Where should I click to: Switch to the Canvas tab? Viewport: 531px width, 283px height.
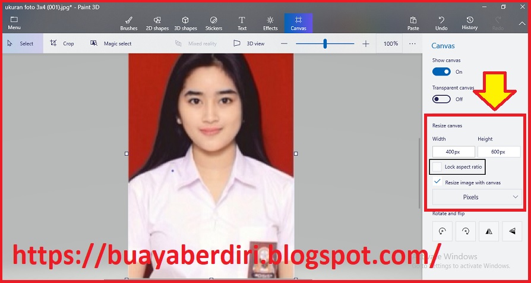tap(298, 23)
